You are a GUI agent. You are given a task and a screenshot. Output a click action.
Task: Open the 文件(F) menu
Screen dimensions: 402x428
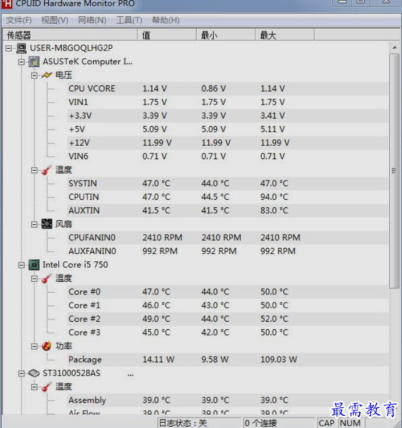19,20
